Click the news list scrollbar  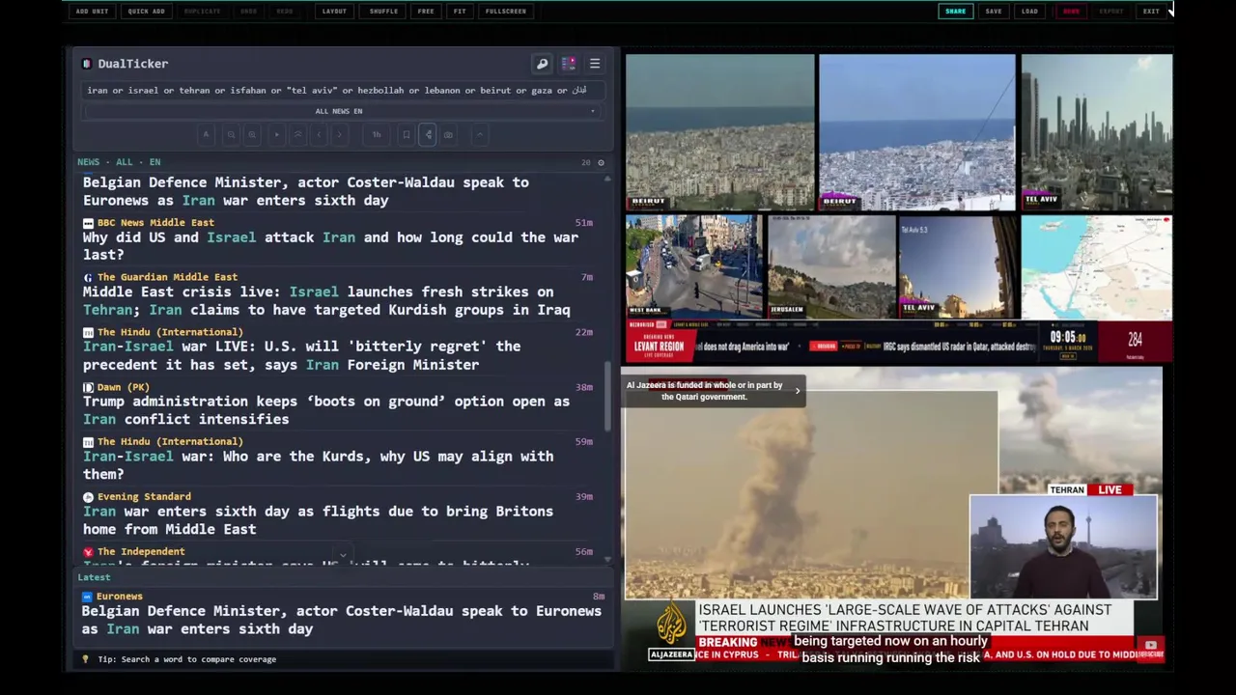point(608,396)
